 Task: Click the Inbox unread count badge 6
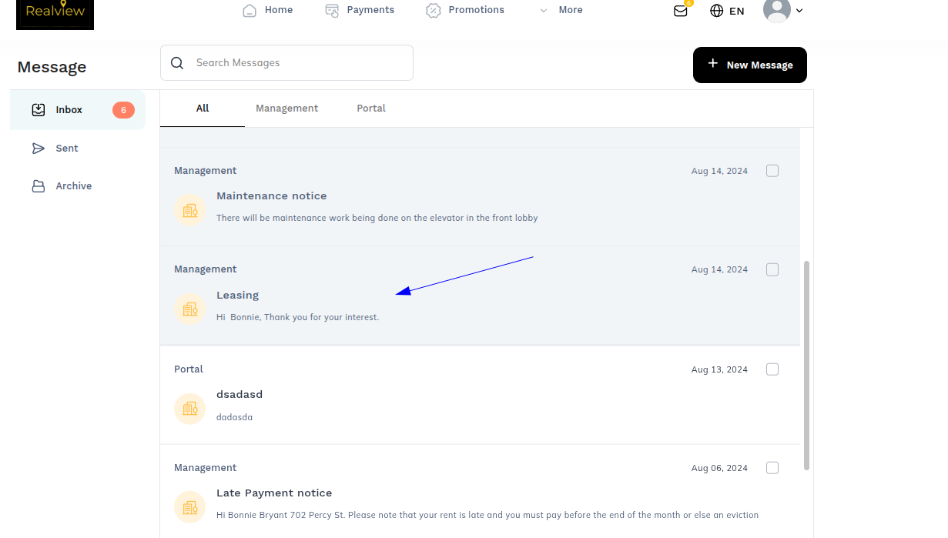(x=123, y=110)
